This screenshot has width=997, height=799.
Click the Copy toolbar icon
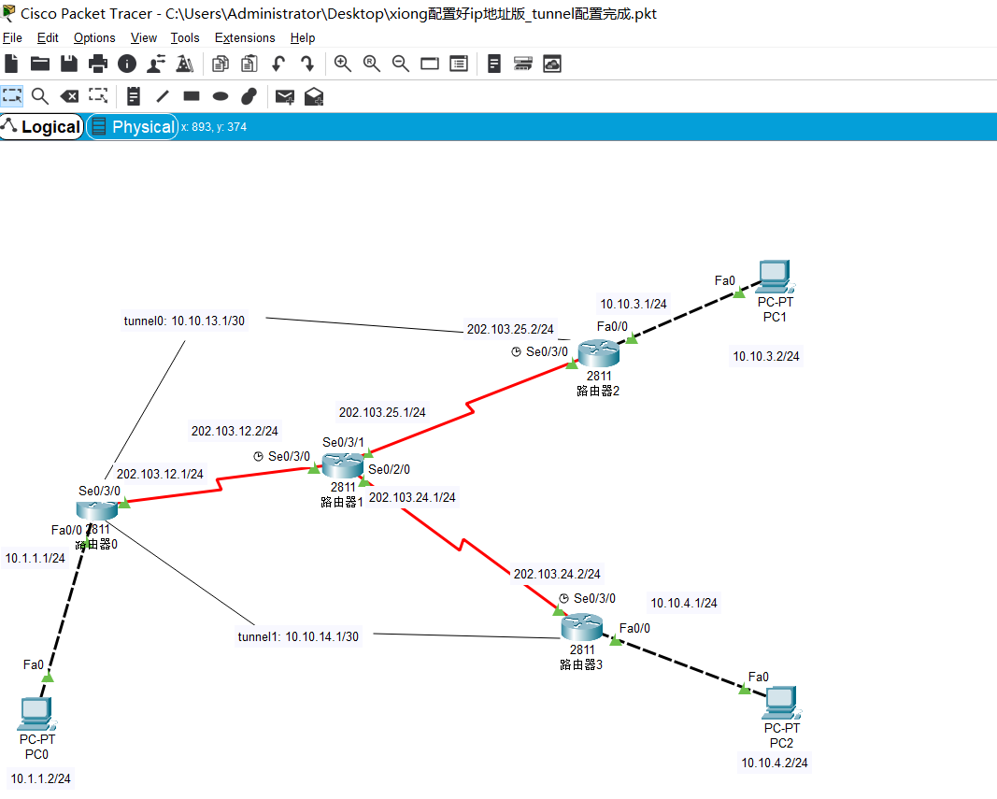coord(220,64)
